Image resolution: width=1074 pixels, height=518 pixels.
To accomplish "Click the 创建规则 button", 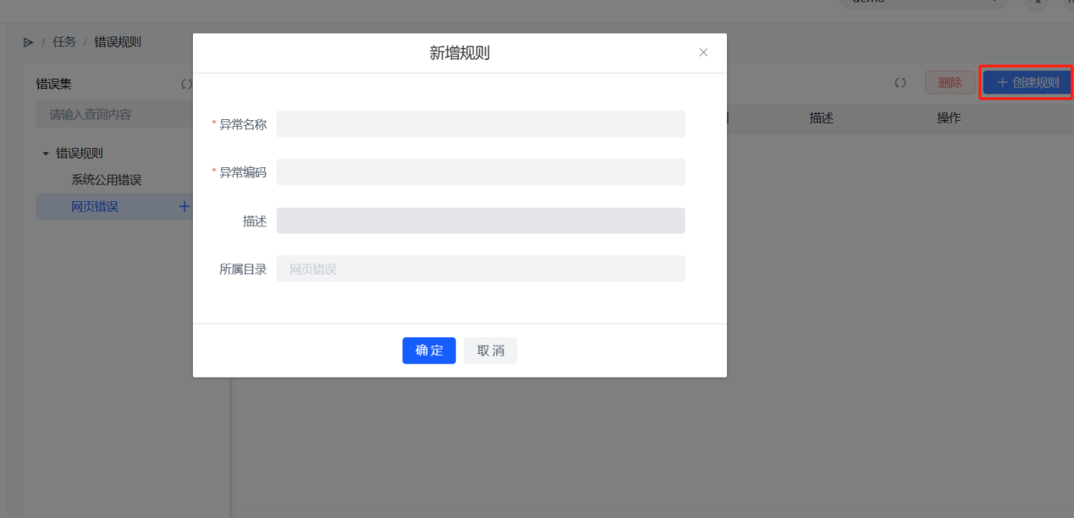I will [x=1027, y=83].
